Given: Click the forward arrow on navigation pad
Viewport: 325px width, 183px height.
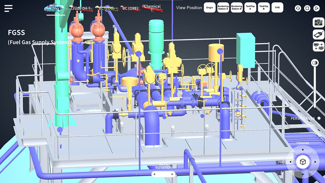Looking at the screenshot, I should click(x=302, y=149).
